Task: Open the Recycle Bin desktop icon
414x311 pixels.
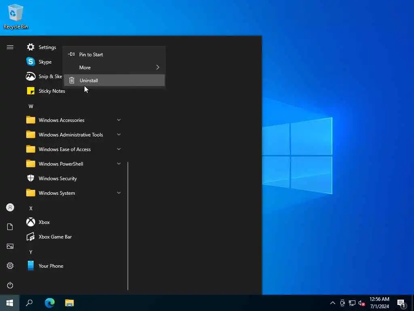Action: (x=16, y=16)
